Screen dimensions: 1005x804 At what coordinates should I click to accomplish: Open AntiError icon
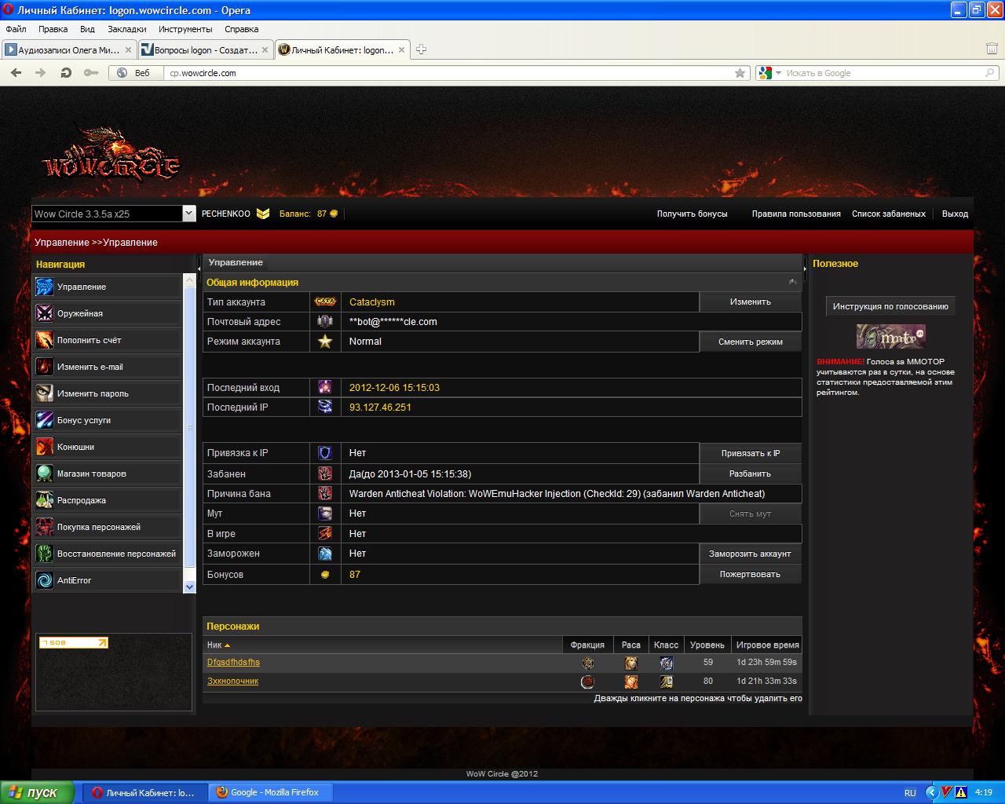click(45, 580)
